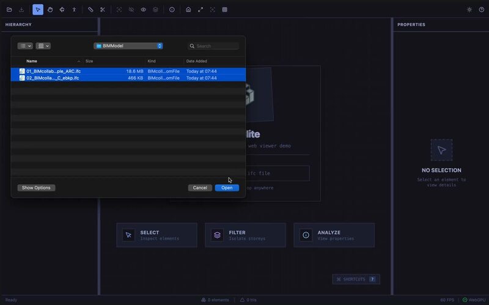Click the magnifier icon in Search field
489x305 pixels.
pos(192,46)
